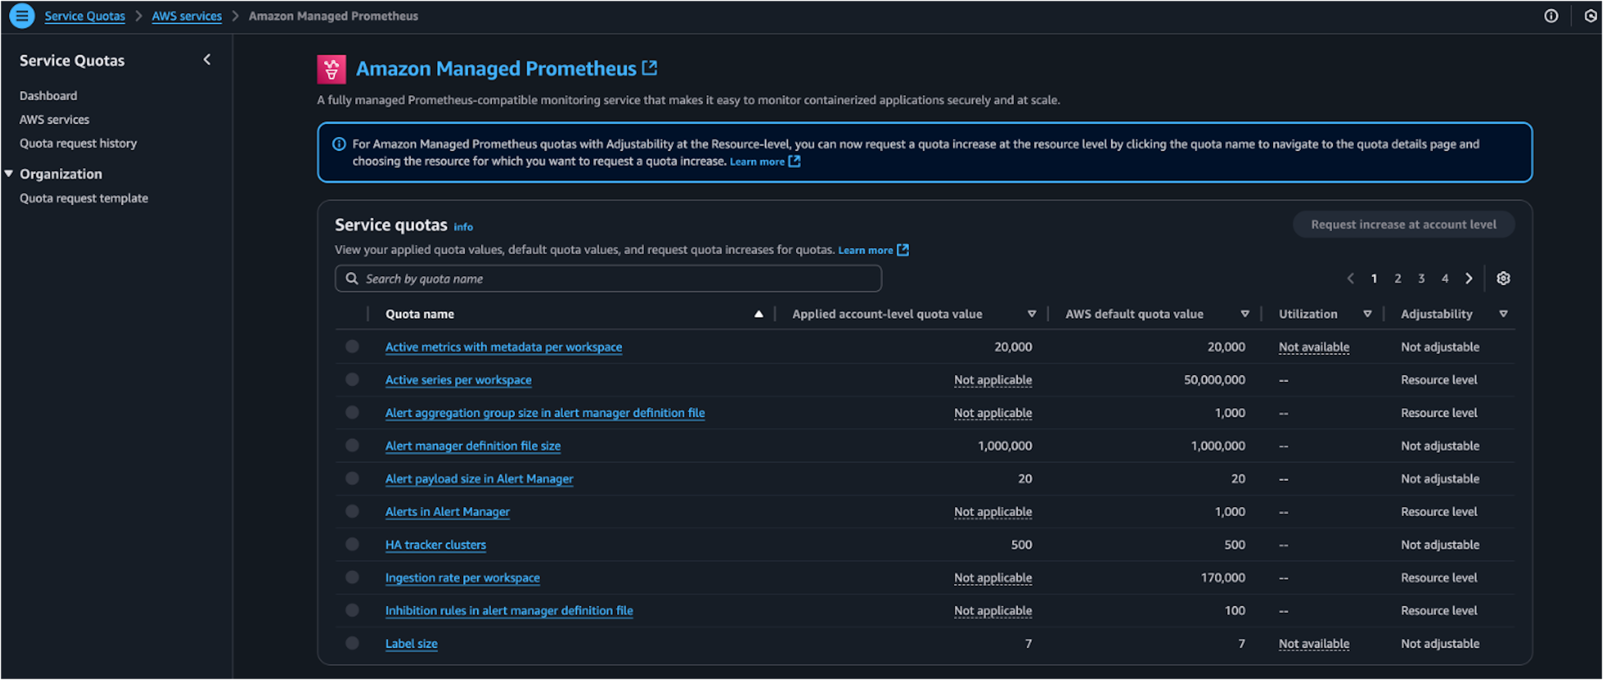Select the radio button for Active series per workspace

[352, 379]
